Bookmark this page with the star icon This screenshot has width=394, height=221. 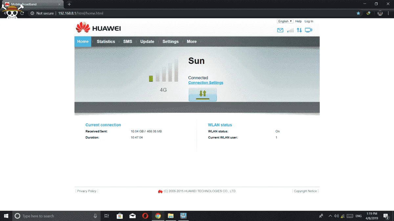point(358,13)
